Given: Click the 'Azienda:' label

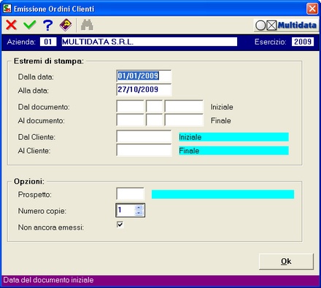Looking at the screenshot, I should coord(21,42).
